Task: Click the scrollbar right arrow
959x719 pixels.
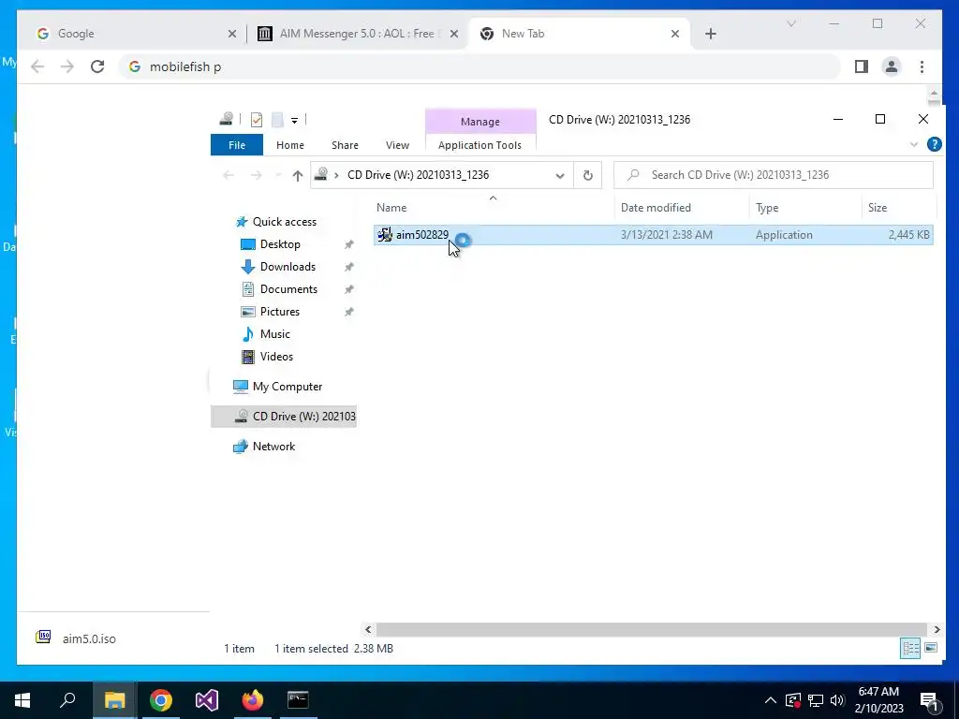Action: click(x=937, y=629)
